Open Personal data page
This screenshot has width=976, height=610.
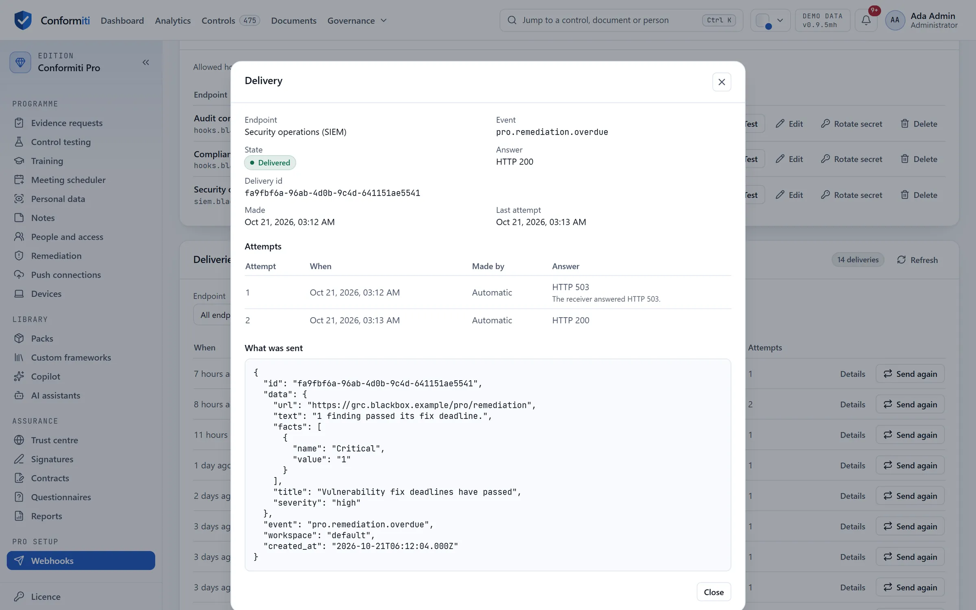coord(81,199)
